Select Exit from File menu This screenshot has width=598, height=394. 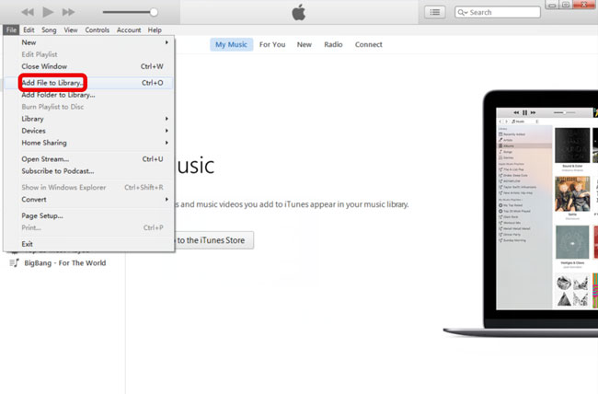[x=88, y=244]
